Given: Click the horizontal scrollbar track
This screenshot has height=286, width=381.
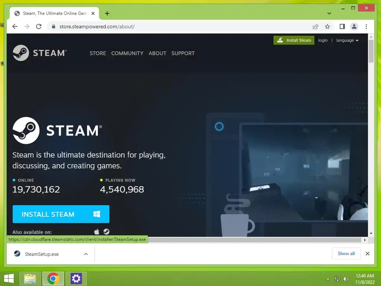Looking at the screenshot, I should [x=255, y=240].
